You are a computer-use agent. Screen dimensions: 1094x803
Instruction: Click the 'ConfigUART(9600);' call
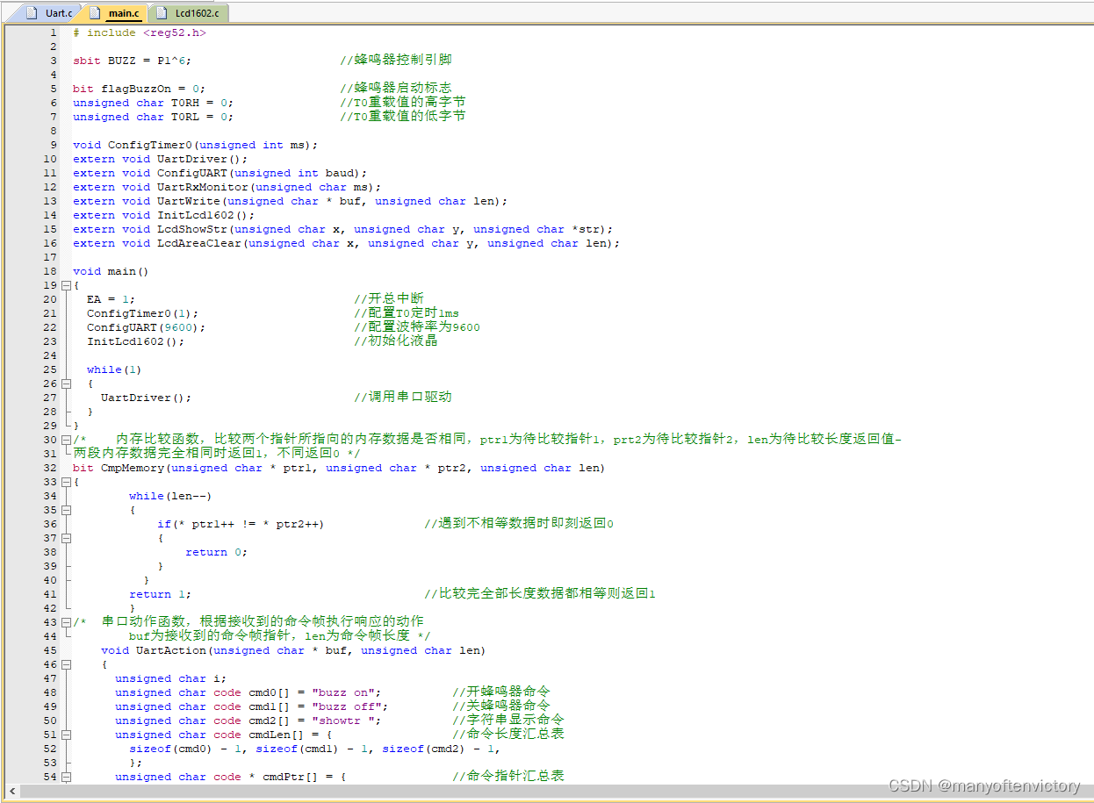[146, 327]
